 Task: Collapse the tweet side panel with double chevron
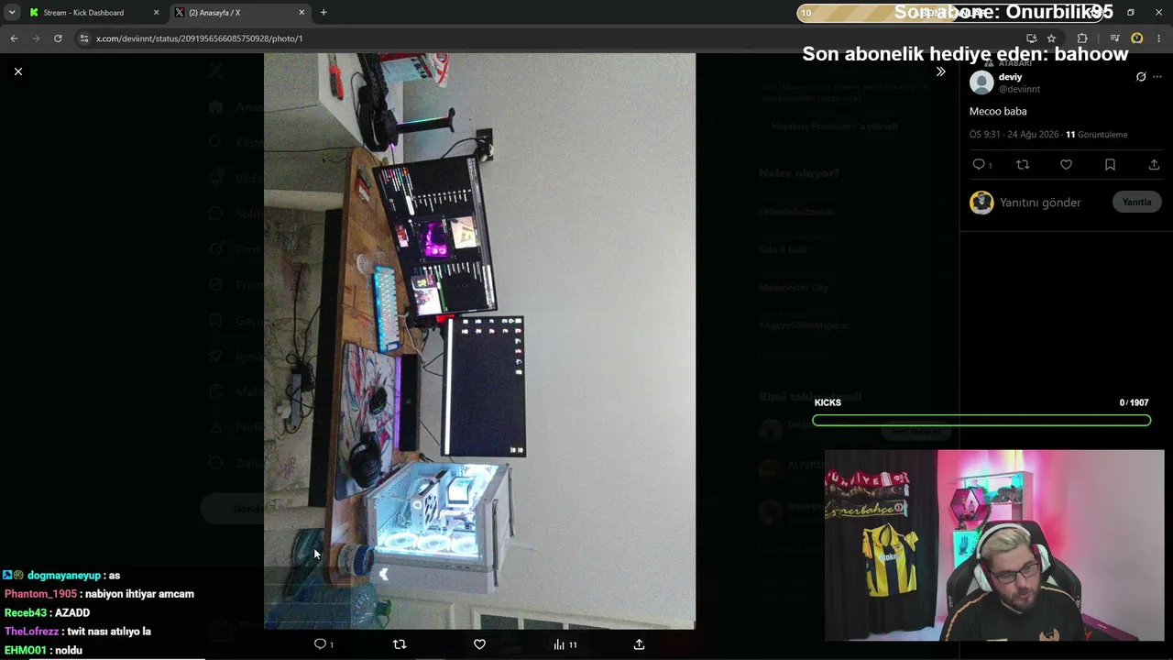pyautogui.click(x=940, y=71)
